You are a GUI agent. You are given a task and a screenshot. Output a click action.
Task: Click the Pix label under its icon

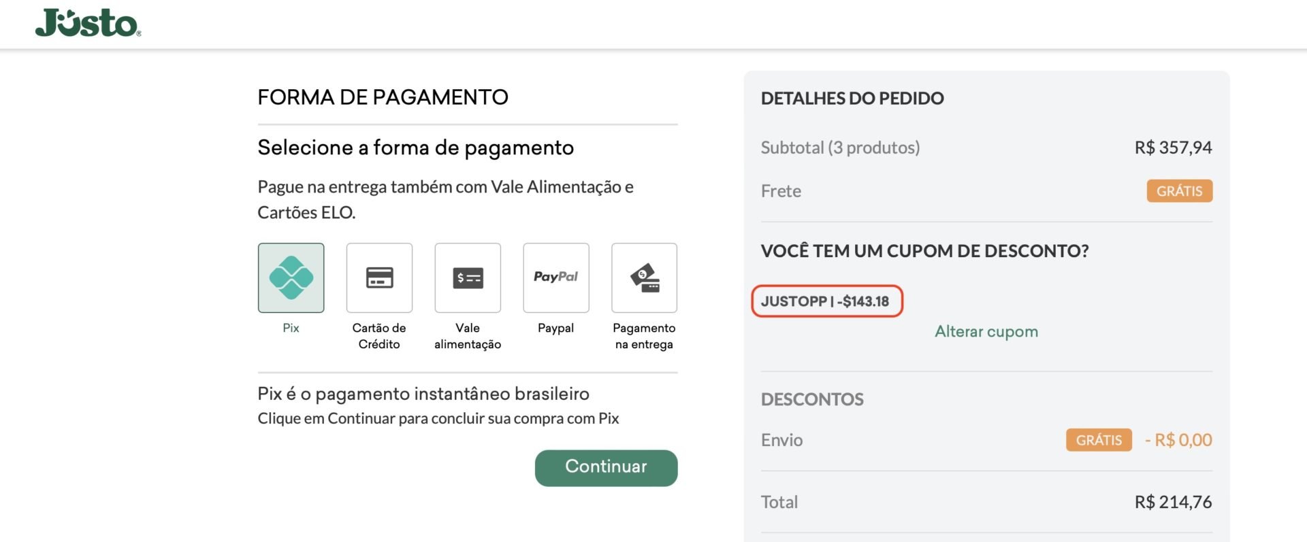pos(291,328)
